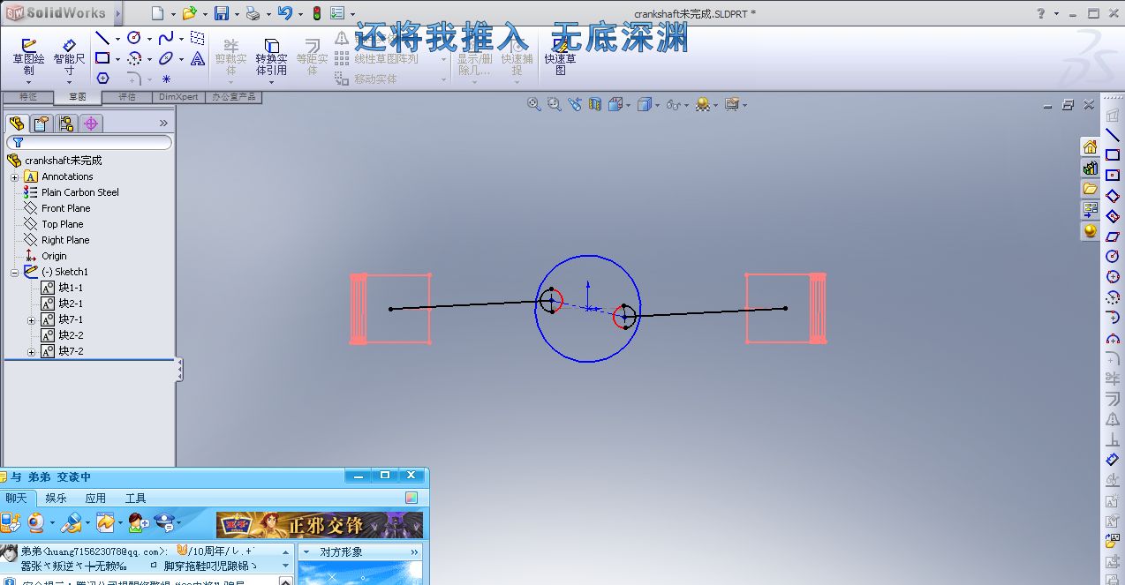Click the Section View icon
This screenshot has width=1125, height=585.
pyautogui.click(x=595, y=104)
